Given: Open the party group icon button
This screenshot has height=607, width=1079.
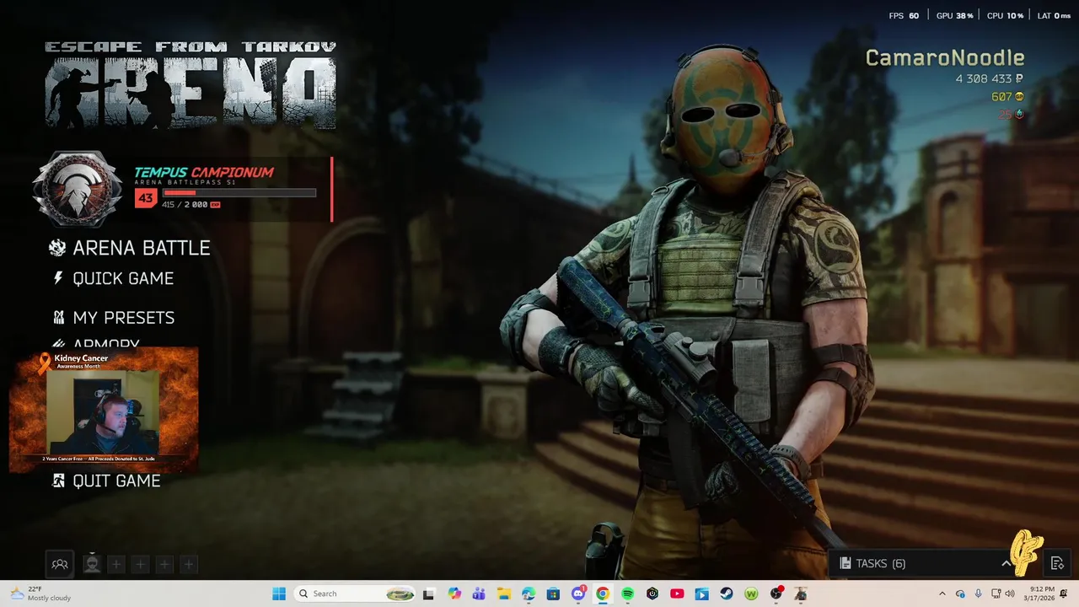Looking at the screenshot, I should [59, 564].
